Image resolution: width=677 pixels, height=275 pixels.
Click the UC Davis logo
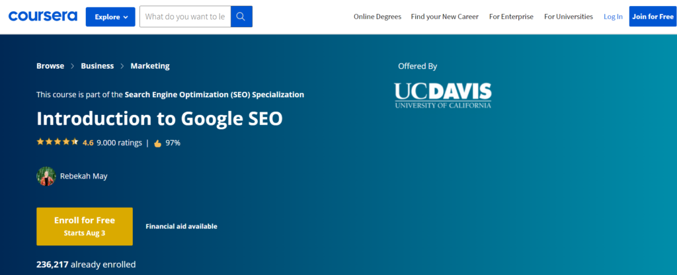442,95
